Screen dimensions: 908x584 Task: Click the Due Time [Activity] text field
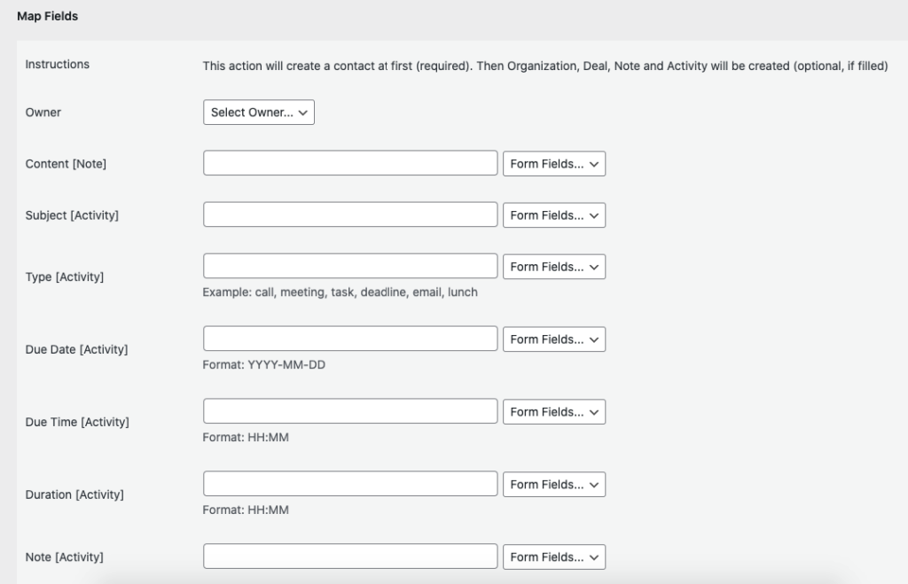(349, 411)
